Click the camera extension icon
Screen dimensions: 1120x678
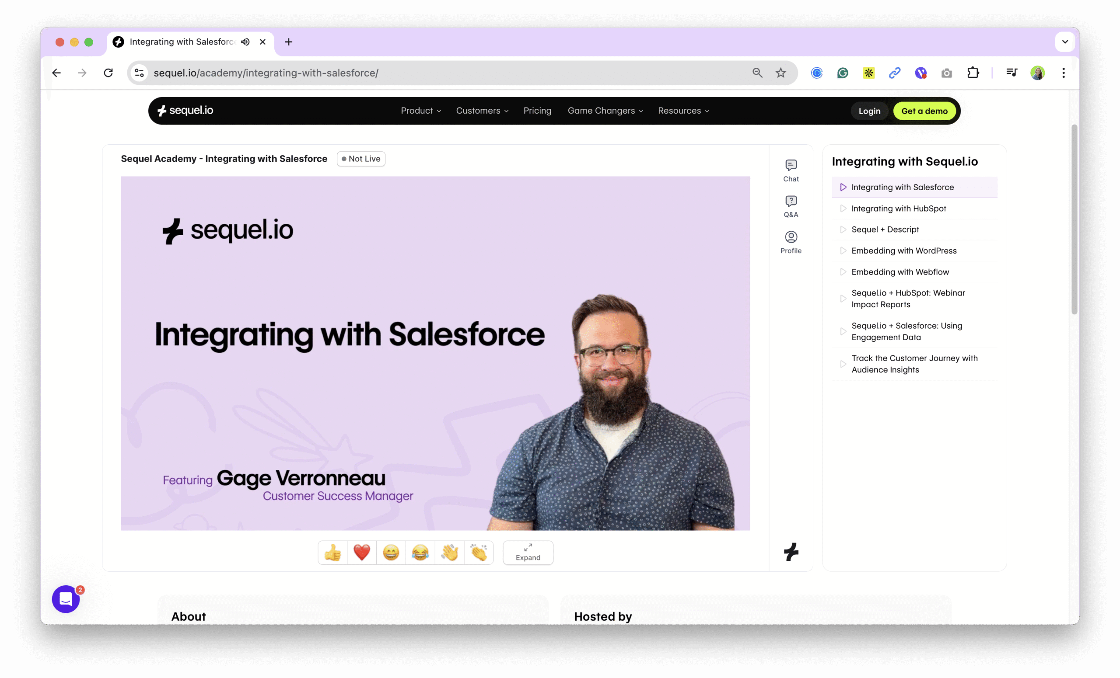click(x=947, y=73)
